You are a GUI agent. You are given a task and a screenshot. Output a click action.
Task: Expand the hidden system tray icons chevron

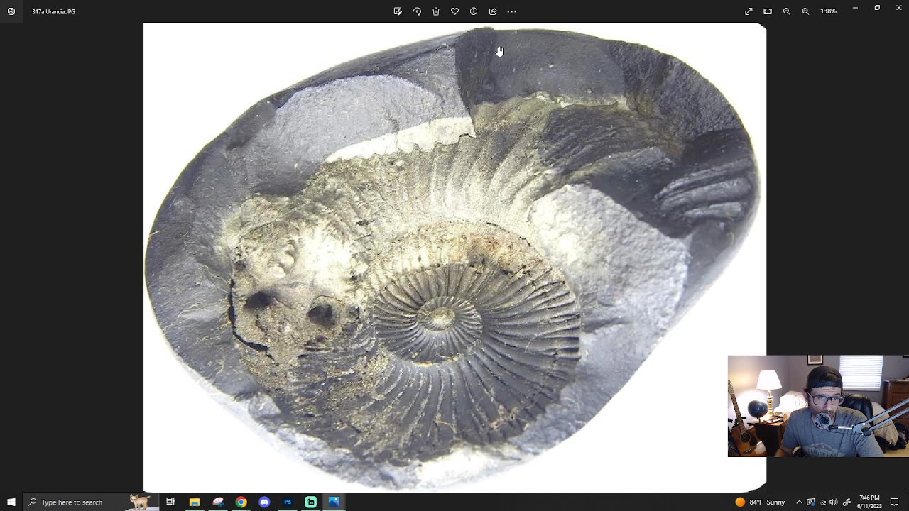(799, 502)
